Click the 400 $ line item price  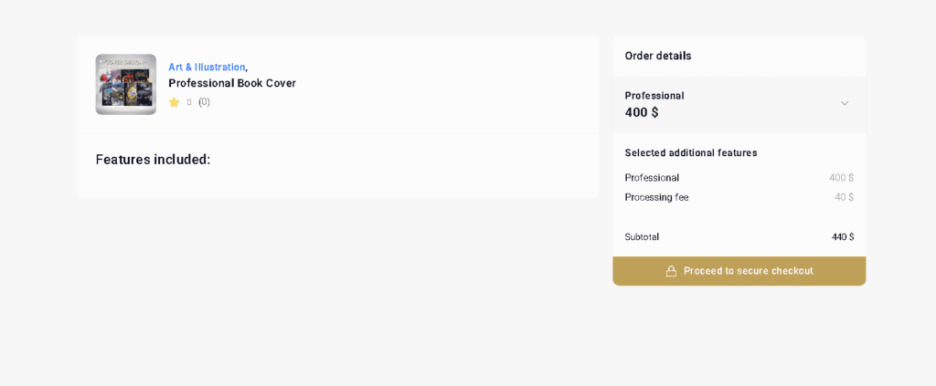[841, 178]
